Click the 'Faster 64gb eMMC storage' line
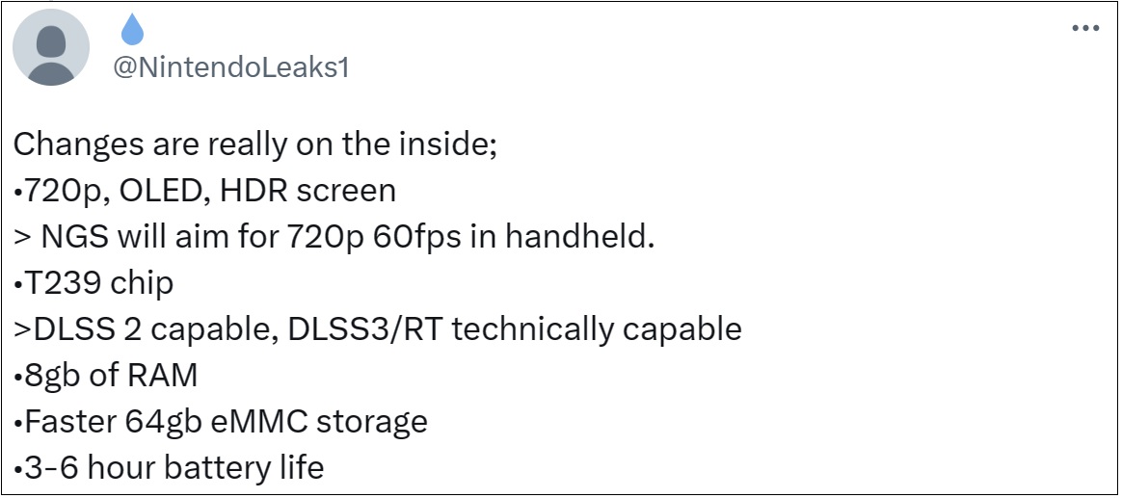 coord(221,422)
